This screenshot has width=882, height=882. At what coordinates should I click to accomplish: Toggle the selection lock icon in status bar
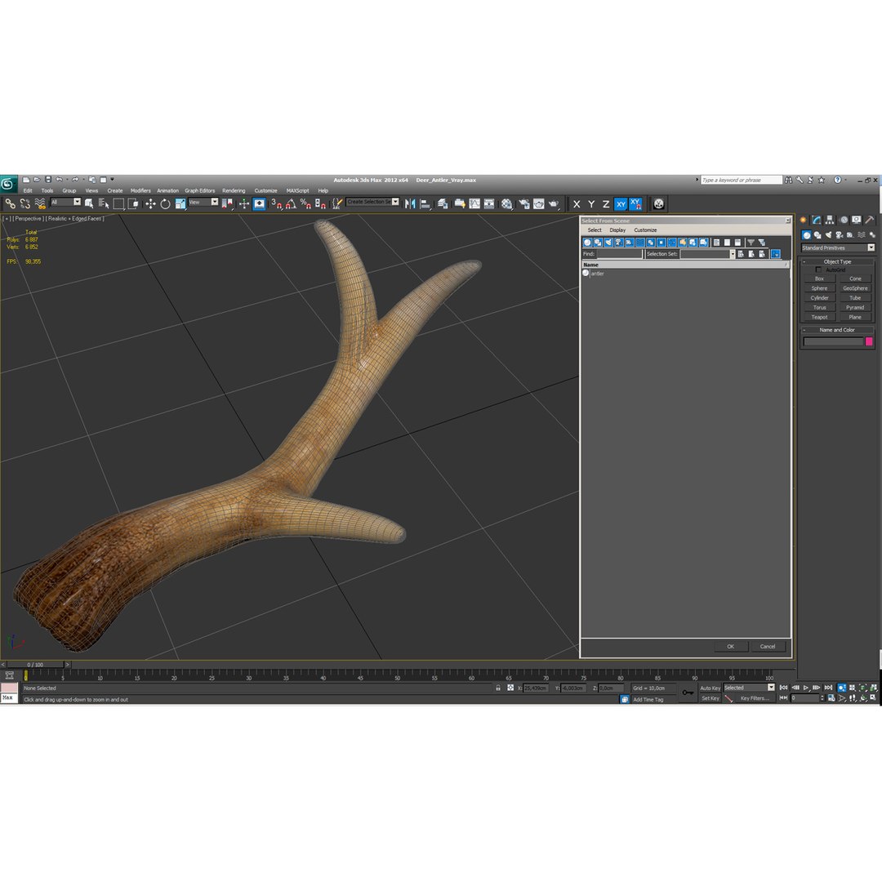click(498, 688)
